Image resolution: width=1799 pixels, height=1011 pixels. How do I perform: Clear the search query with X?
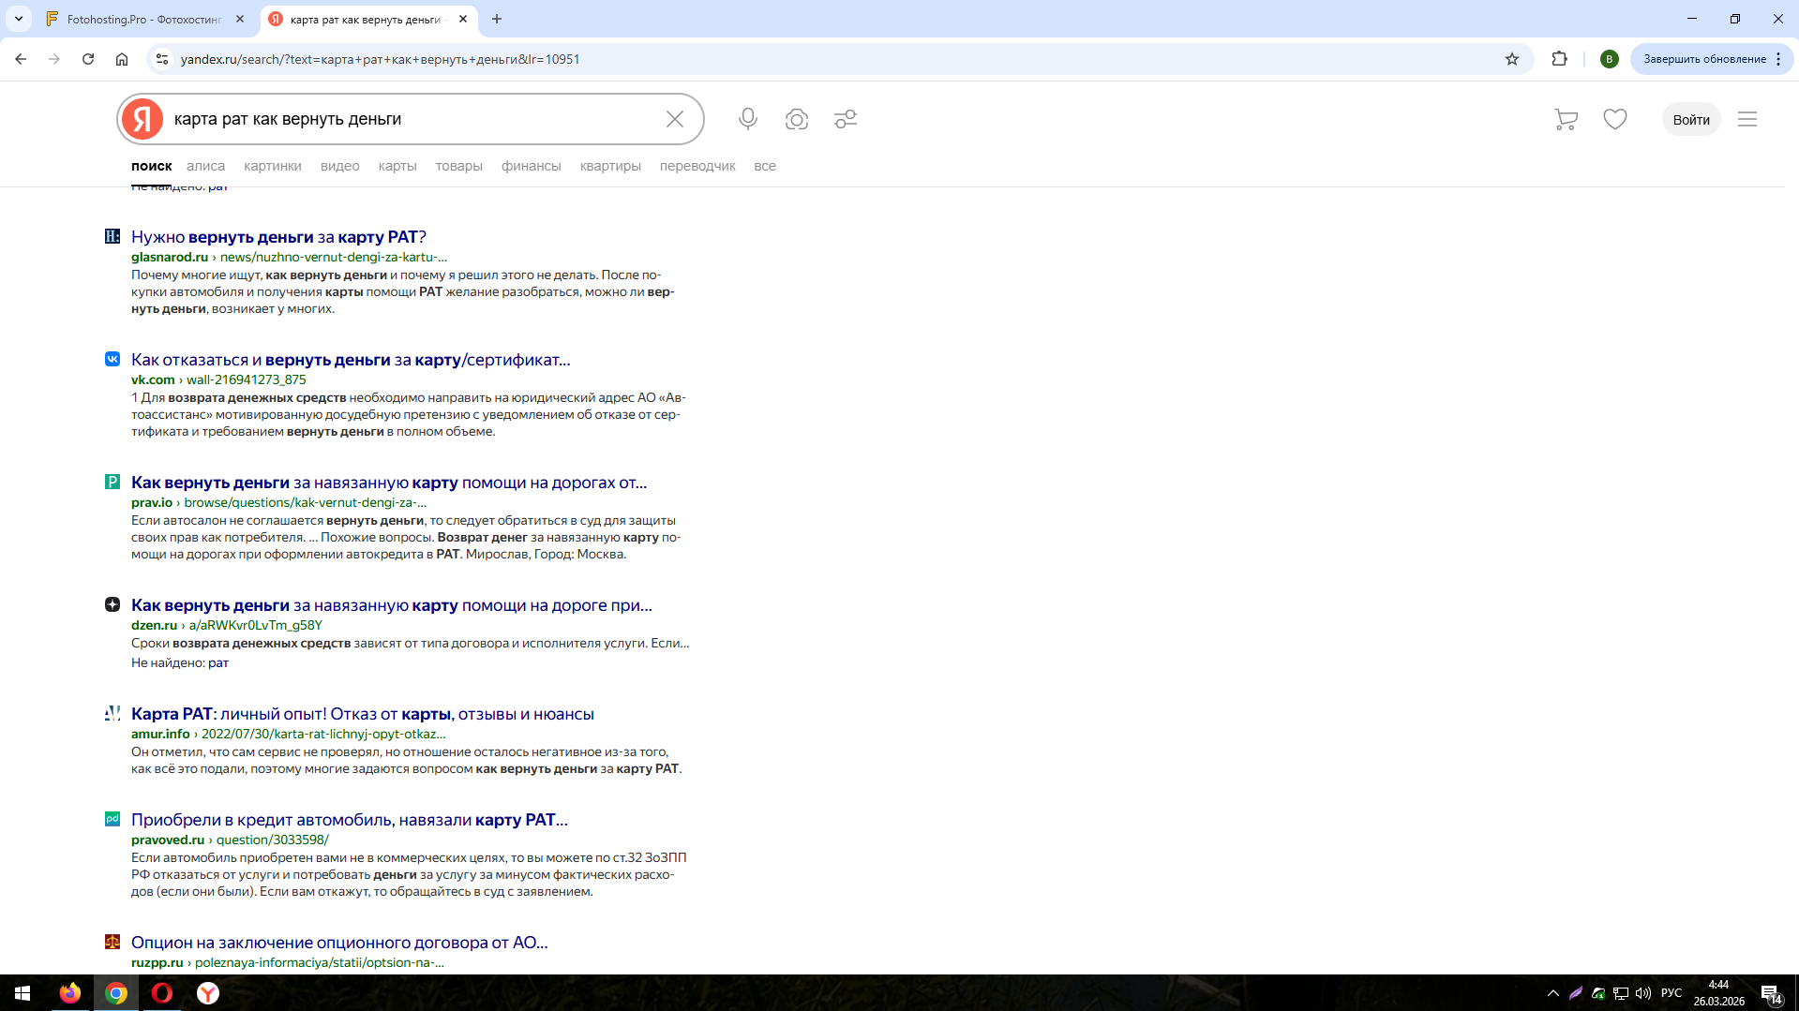click(x=674, y=119)
